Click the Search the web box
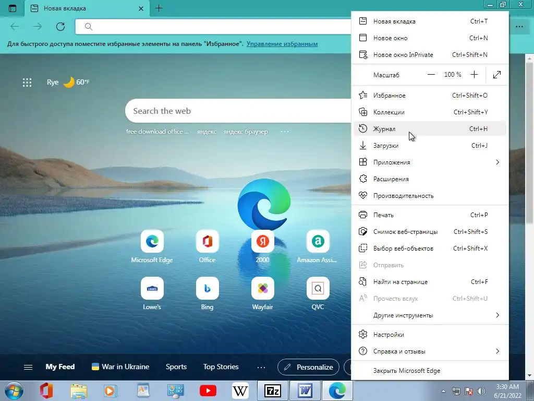 click(238, 111)
